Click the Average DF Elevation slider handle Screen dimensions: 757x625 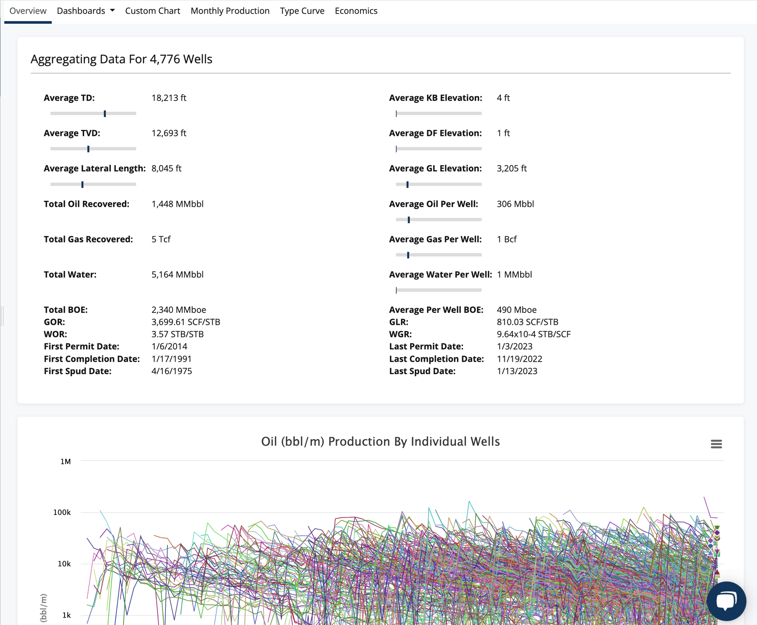[x=397, y=149]
